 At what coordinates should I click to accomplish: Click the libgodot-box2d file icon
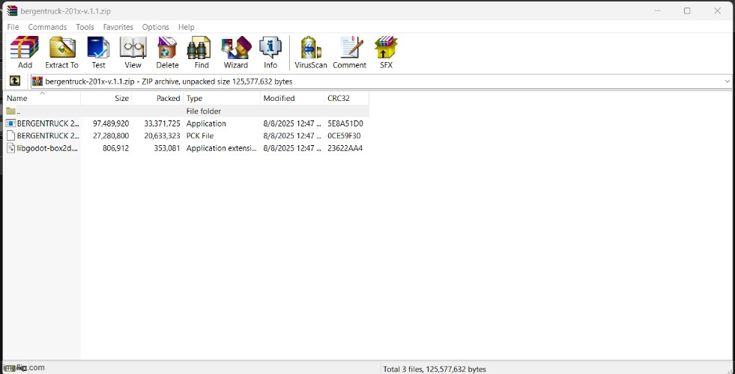(10, 148)
